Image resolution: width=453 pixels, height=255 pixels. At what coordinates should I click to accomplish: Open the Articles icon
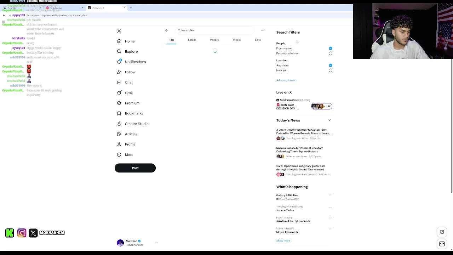click(119, 134)
